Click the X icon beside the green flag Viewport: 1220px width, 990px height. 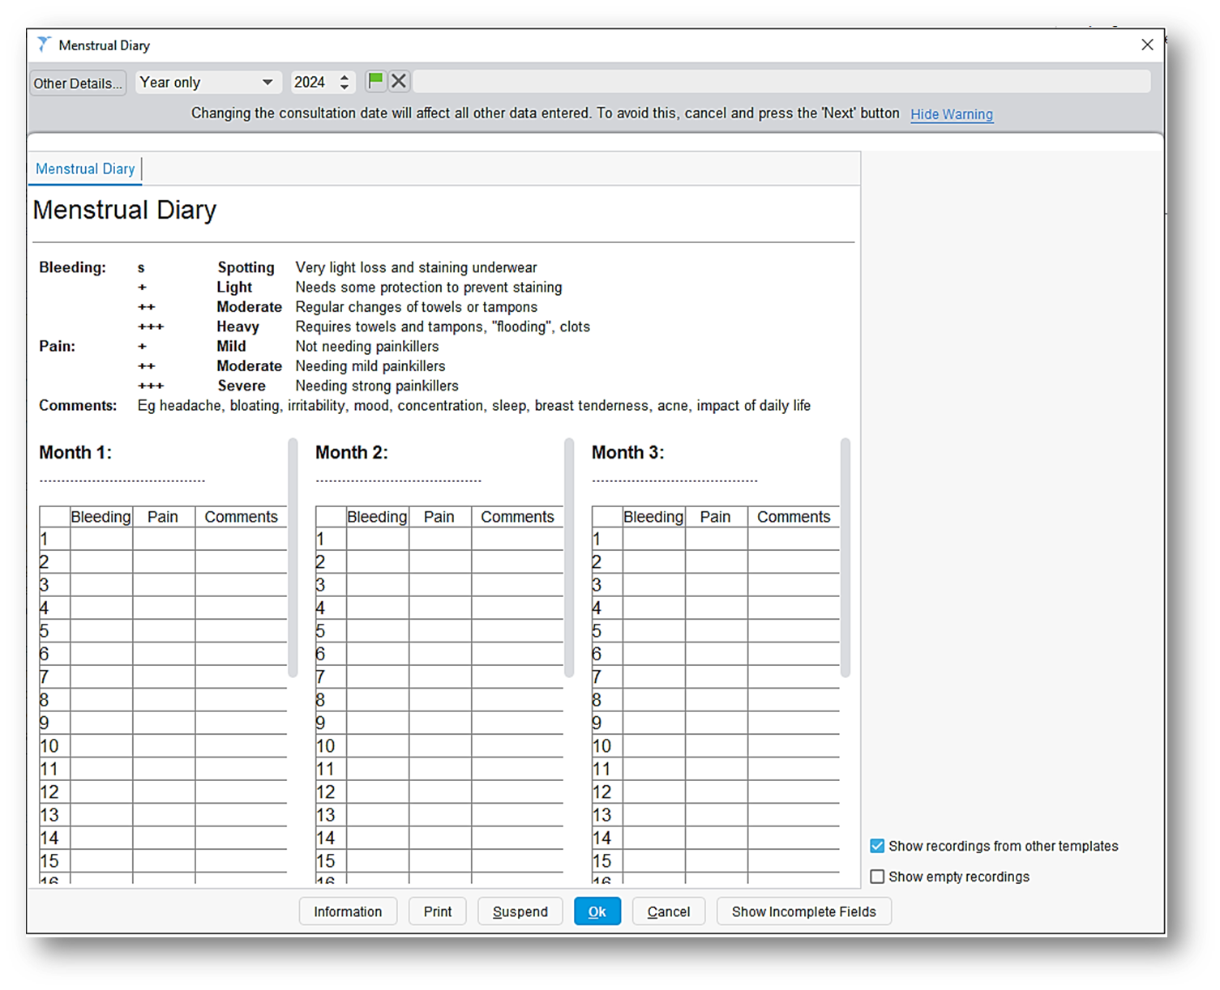tap(399, 81)
